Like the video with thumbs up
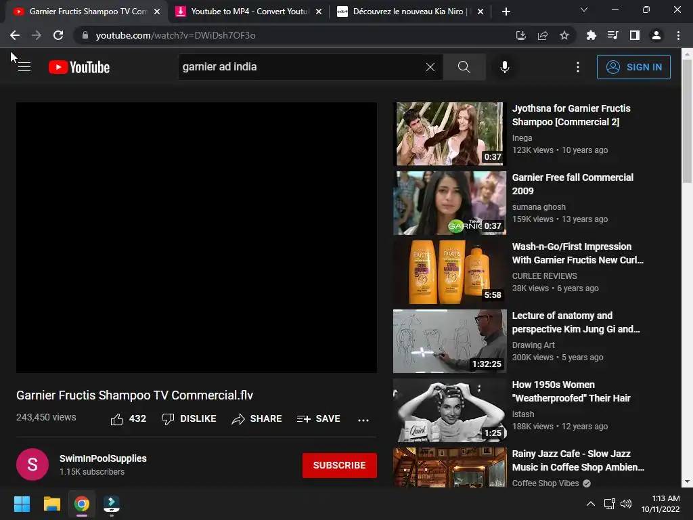693x520 pixels. pyautogui.click(x=128, y=418)
